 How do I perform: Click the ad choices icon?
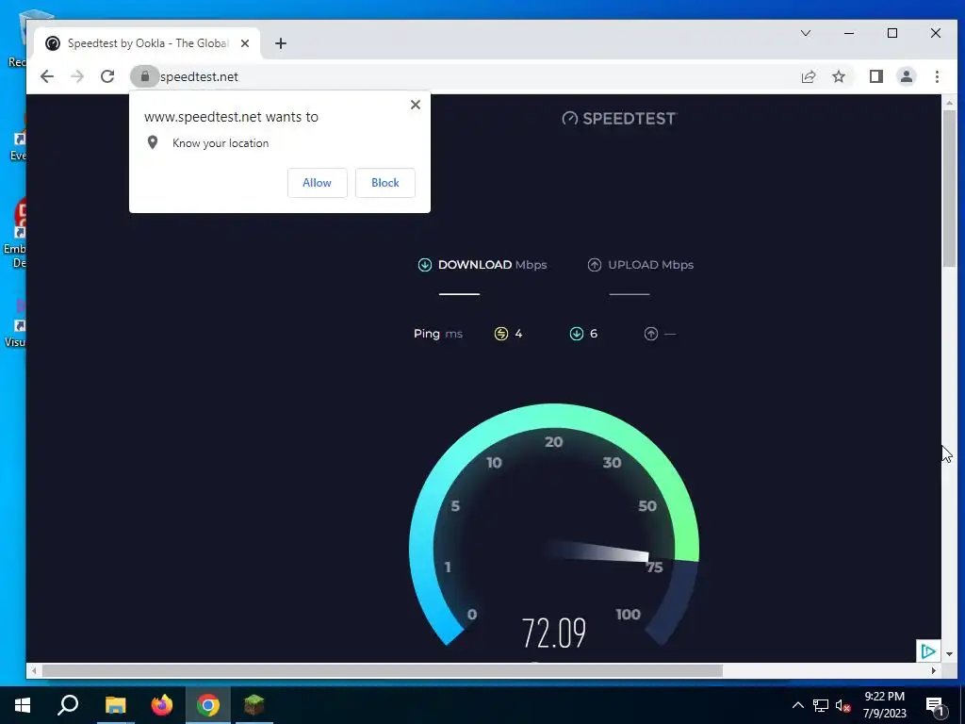pyautogui.click(x=928, y=650)
